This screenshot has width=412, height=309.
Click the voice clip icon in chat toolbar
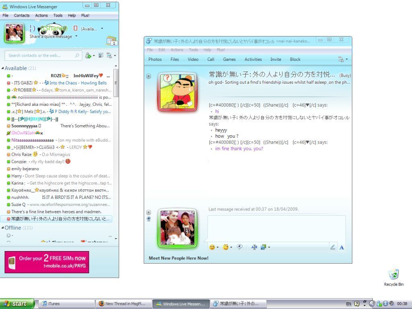tap(254, 247)
